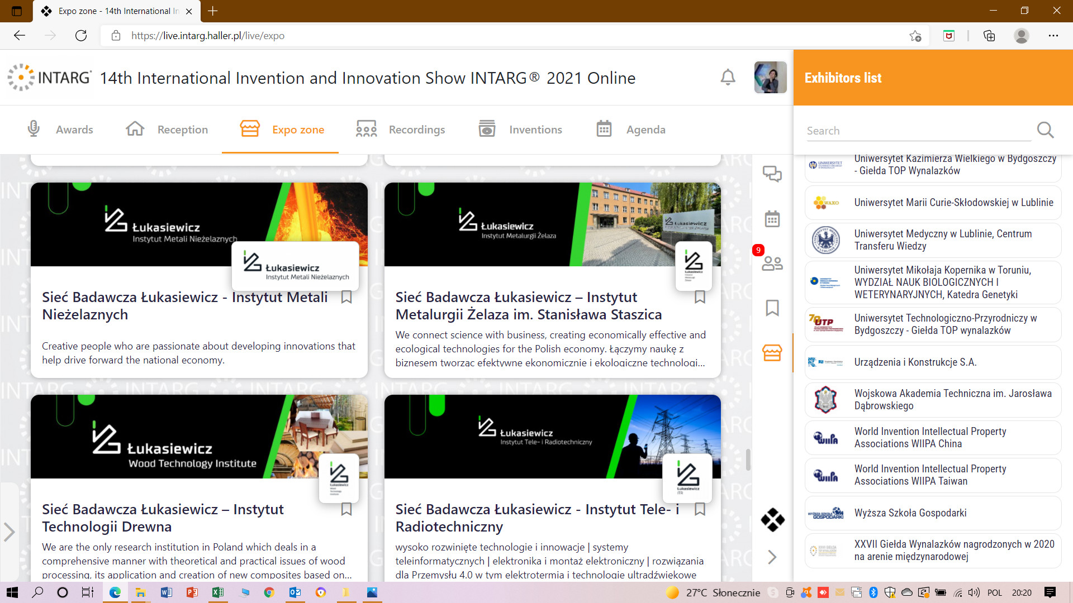
Task: Click the INTARG logo
Action: click(49, 77)
